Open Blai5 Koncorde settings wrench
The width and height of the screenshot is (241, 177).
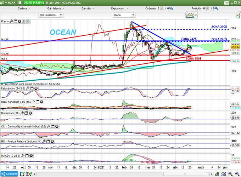click(33, 102)
